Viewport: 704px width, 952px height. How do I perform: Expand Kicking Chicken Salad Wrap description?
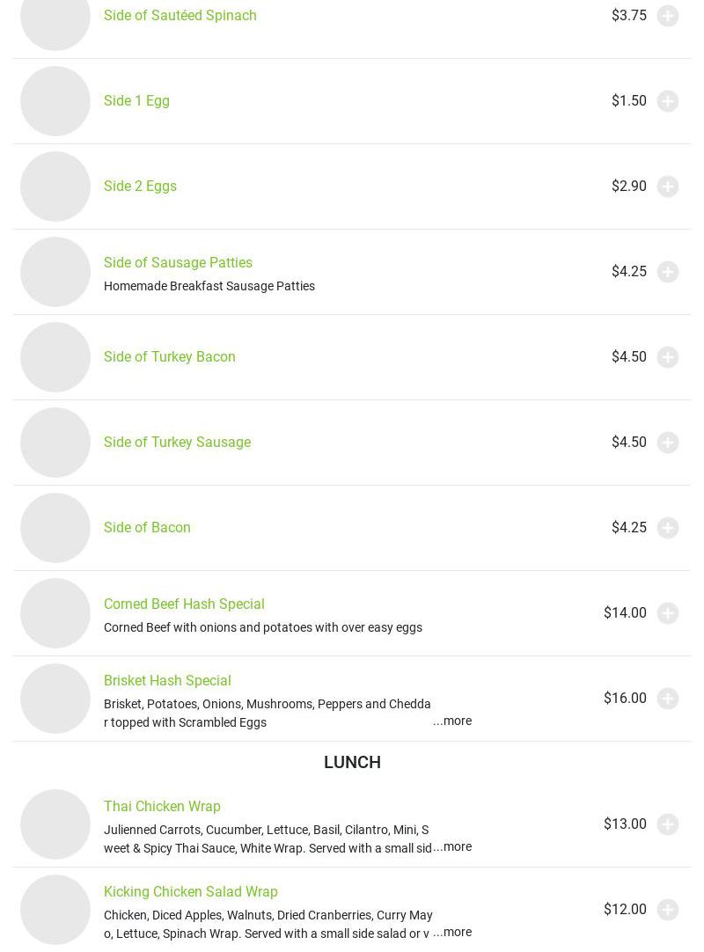452,932
